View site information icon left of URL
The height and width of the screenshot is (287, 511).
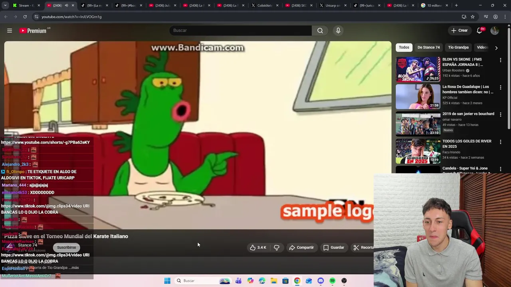36,17
